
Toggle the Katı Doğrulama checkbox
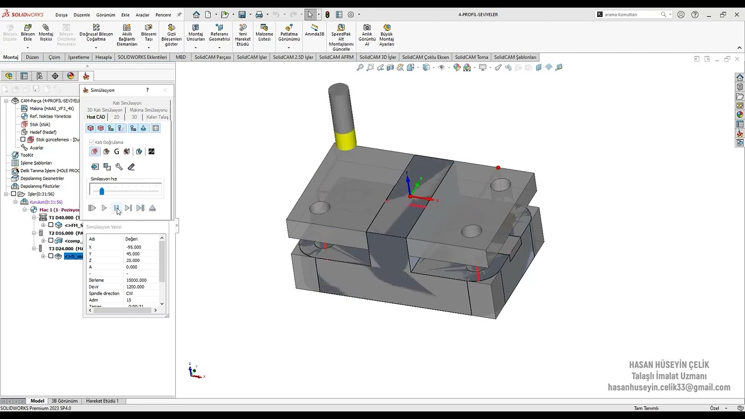92,142
